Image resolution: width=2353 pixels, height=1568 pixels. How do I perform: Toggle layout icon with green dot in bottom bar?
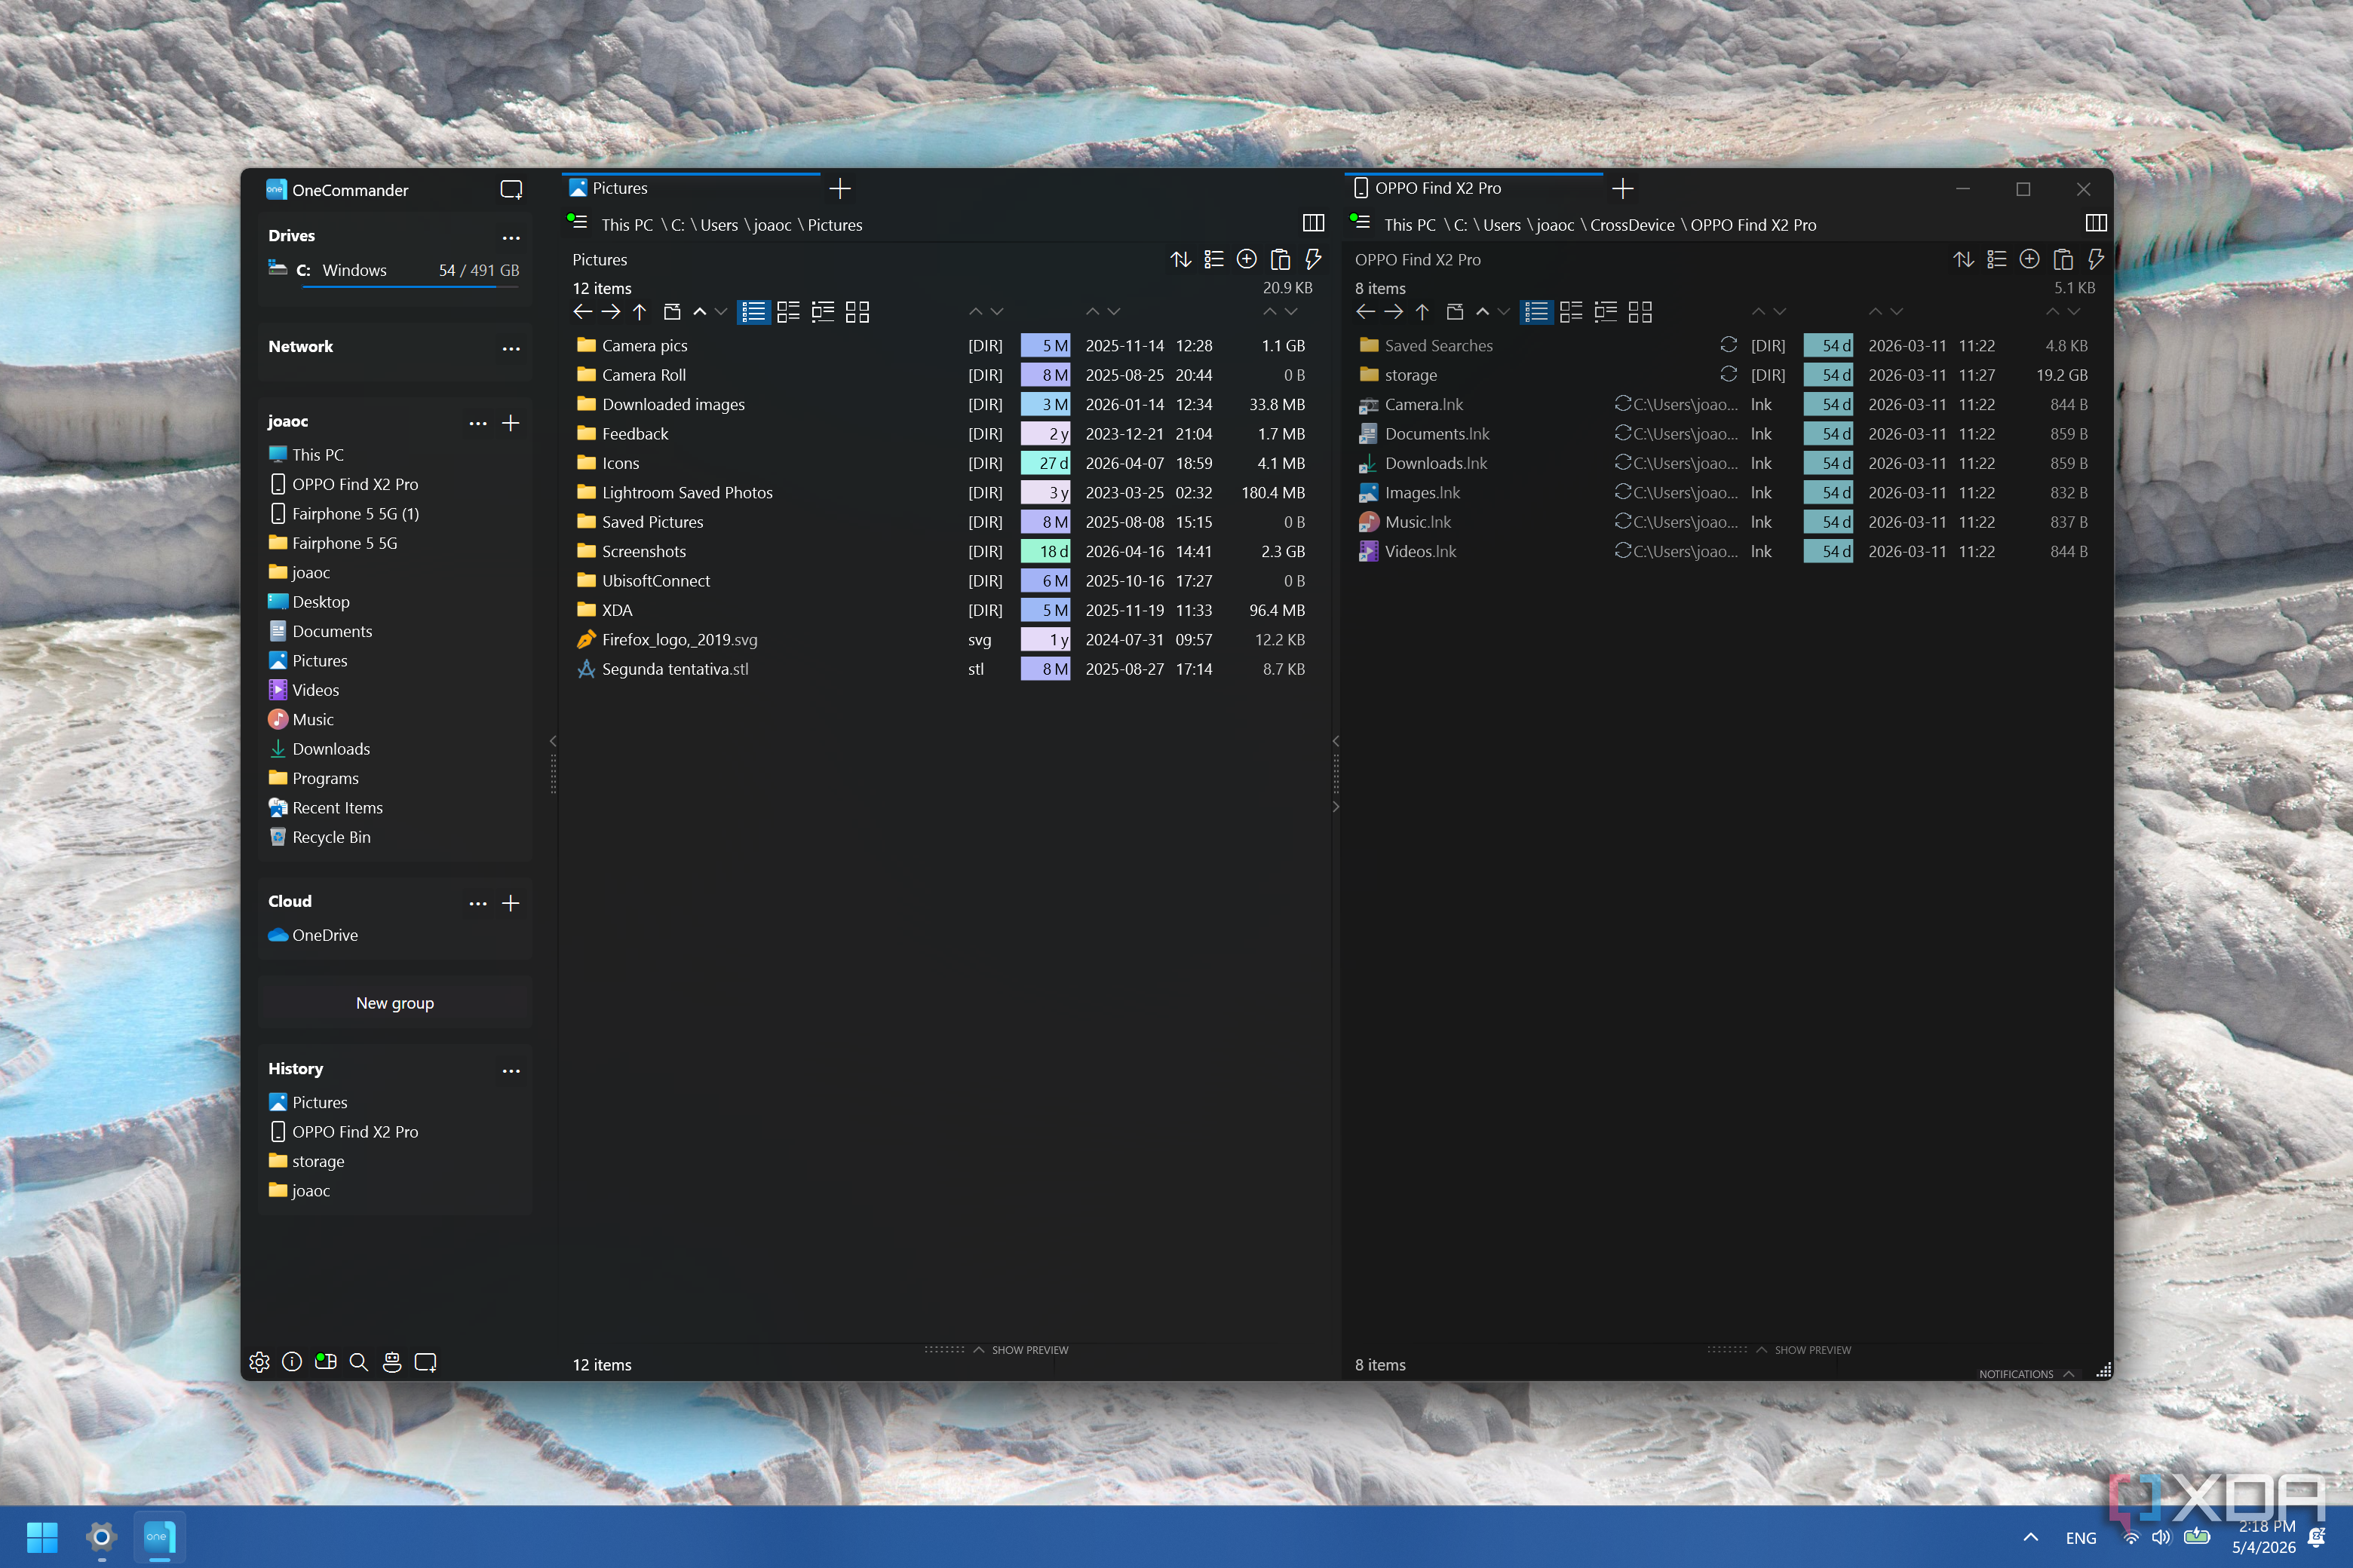pyautogui.click(x=325, y=1362)
